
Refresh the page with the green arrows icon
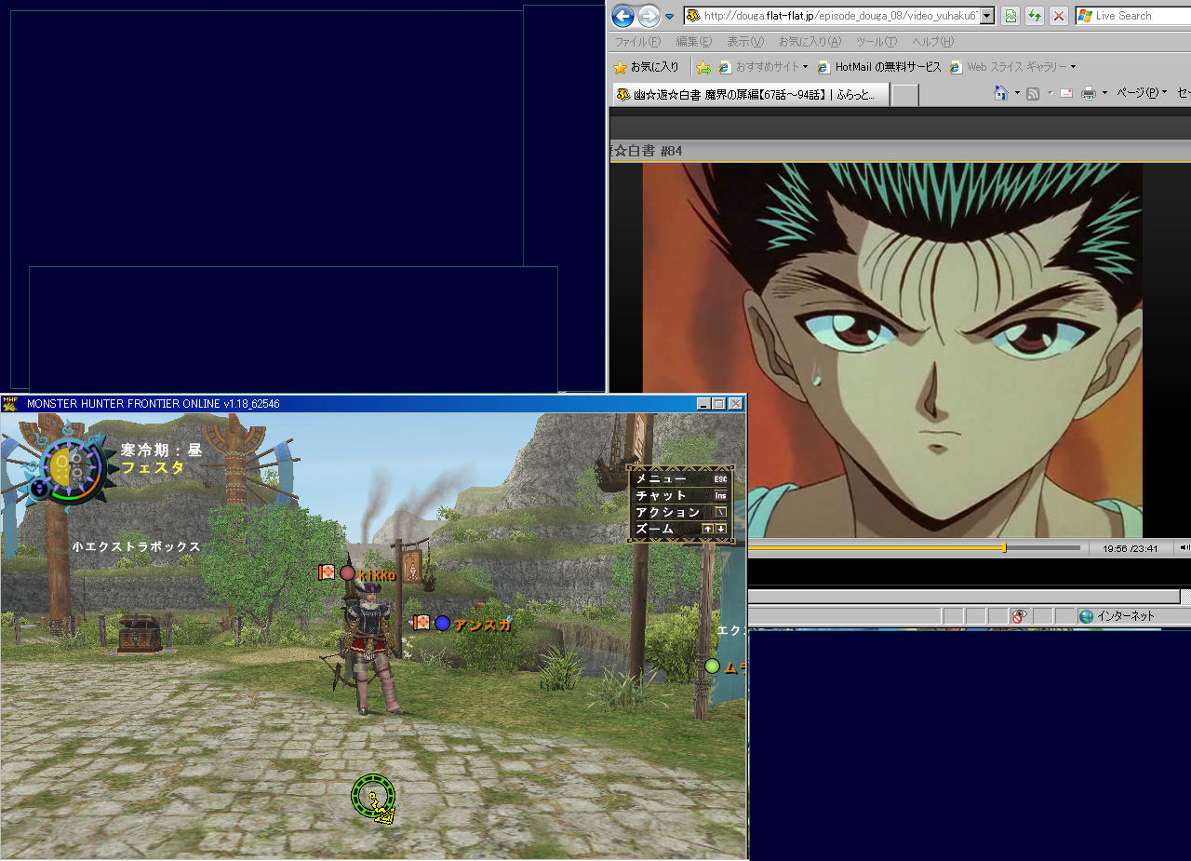tap(1035, 16)
